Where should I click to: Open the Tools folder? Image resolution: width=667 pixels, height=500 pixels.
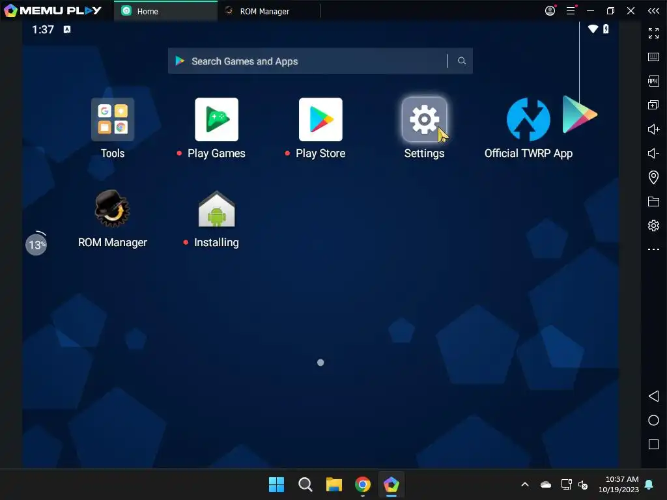pos(112,120)
